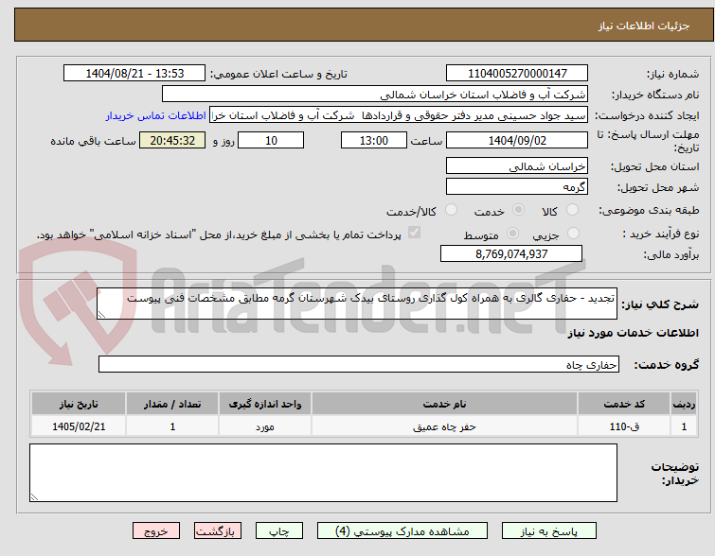The width and height of the screenshot is (715, 556).
Task: Click the بازگشت back button
Action: (218, 531)
